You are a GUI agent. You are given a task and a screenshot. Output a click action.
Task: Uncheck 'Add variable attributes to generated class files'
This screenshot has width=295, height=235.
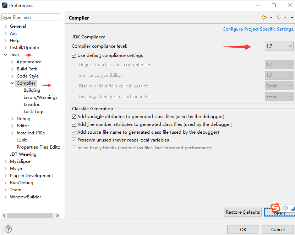point(74,116)
